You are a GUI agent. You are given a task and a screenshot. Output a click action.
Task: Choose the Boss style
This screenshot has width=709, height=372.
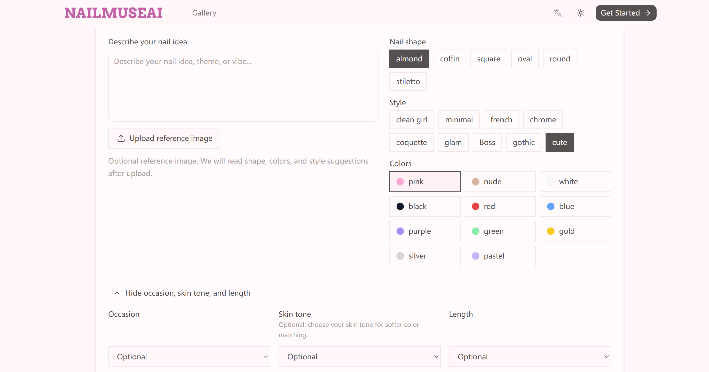point(487,142)
